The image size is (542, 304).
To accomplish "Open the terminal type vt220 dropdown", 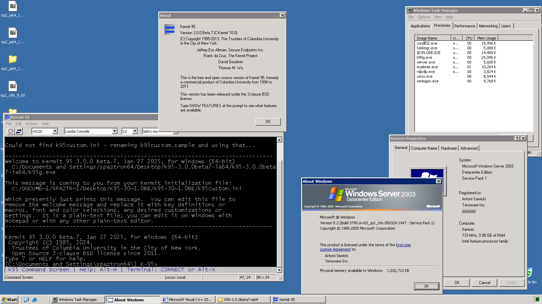I will coord(55,131).
